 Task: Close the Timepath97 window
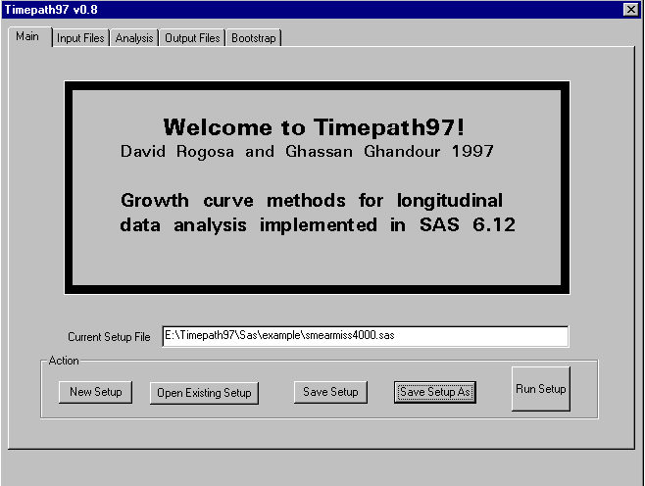coord(631,10)
